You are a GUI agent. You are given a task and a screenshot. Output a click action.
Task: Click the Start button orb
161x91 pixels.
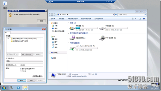(4, 88)
